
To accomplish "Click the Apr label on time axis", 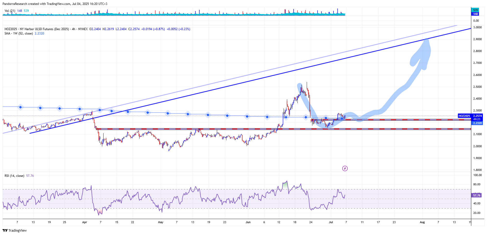I will pos(84,222).
